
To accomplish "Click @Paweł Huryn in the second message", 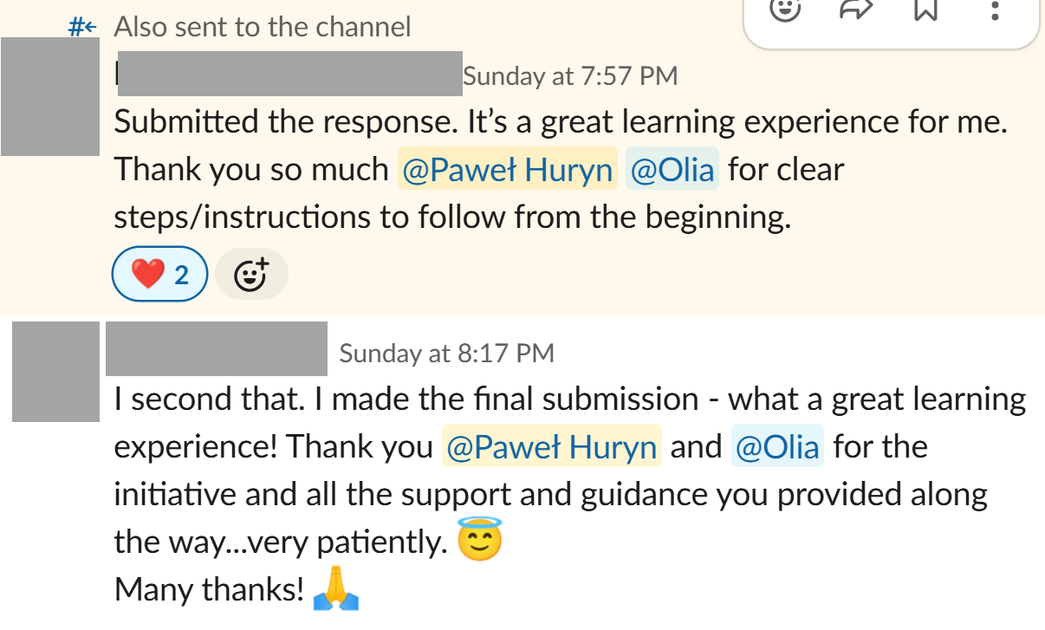I will point(551,446).
